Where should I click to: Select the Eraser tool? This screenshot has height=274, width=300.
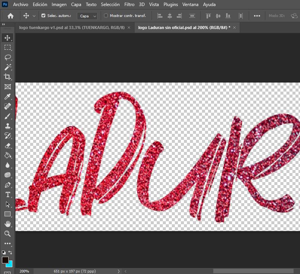pos(8,145)
